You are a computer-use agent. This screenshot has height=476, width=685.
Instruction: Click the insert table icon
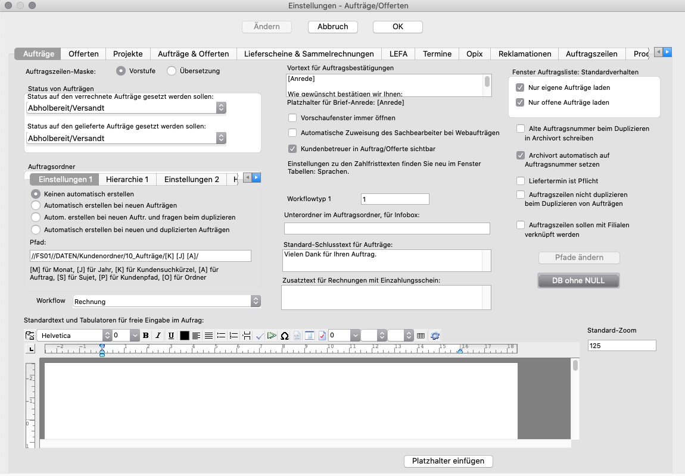pyautogui.click(x=421, y=336)
